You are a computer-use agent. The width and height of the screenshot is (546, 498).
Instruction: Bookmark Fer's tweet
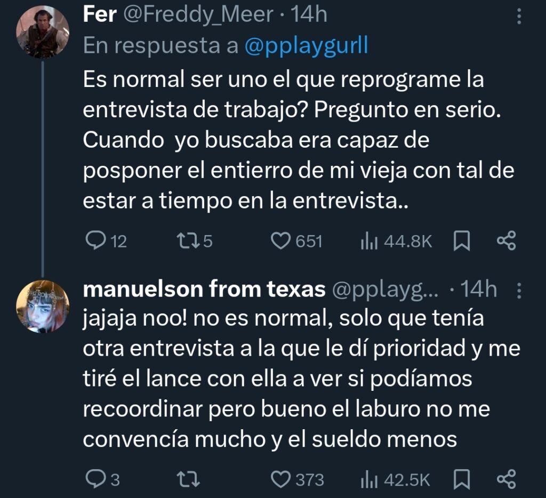(462, 241)
